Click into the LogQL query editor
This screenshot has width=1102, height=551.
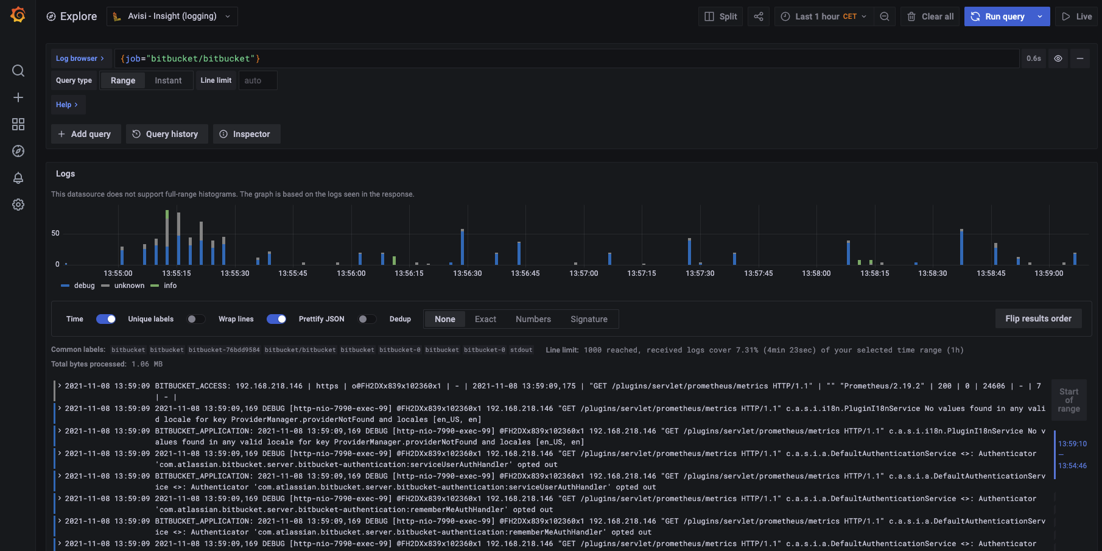[566, 58]
